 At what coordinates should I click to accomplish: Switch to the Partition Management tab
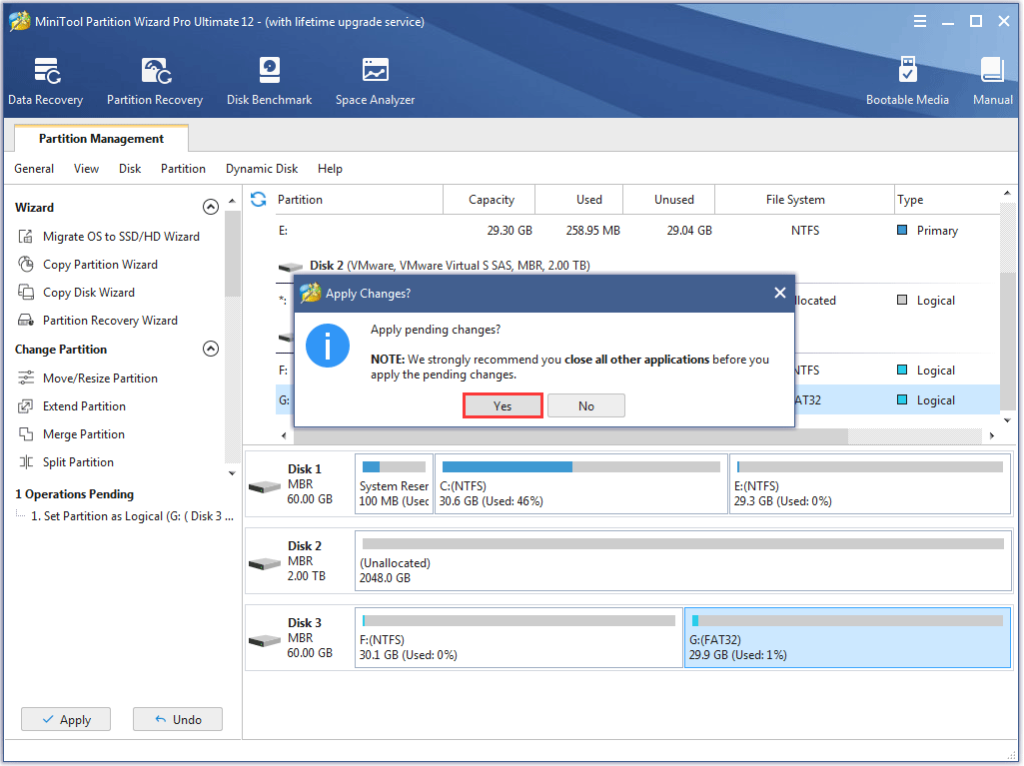coord(101,139)
